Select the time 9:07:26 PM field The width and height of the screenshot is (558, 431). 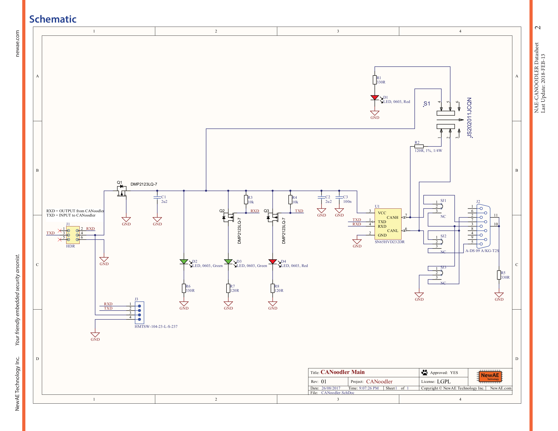[x=369, y=388]
